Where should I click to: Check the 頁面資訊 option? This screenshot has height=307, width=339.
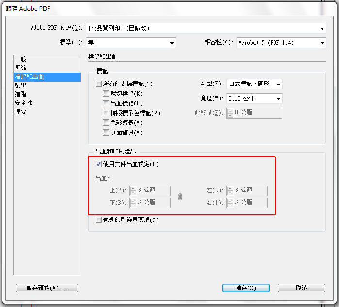click(x=106, y=132)
